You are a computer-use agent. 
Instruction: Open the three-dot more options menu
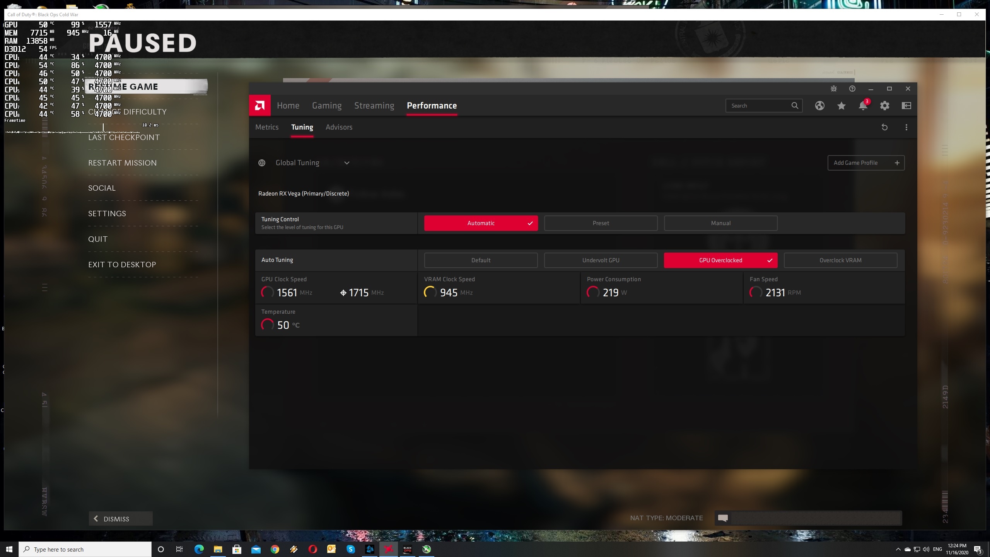(906, 127)
